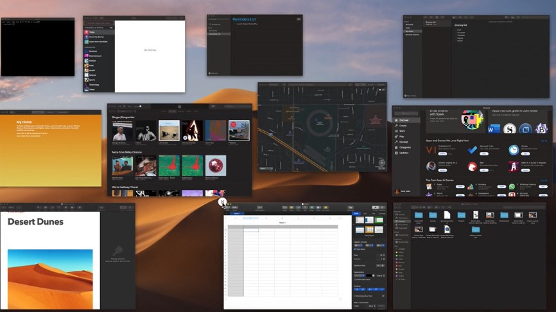
Task: Toggle Format inspector in Numbers toolbar
Action: pyautogui.click(x=376, y=207)
